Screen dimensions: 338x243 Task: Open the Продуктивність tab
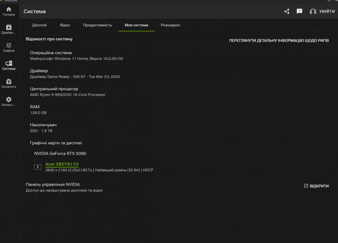coord(98,25)
